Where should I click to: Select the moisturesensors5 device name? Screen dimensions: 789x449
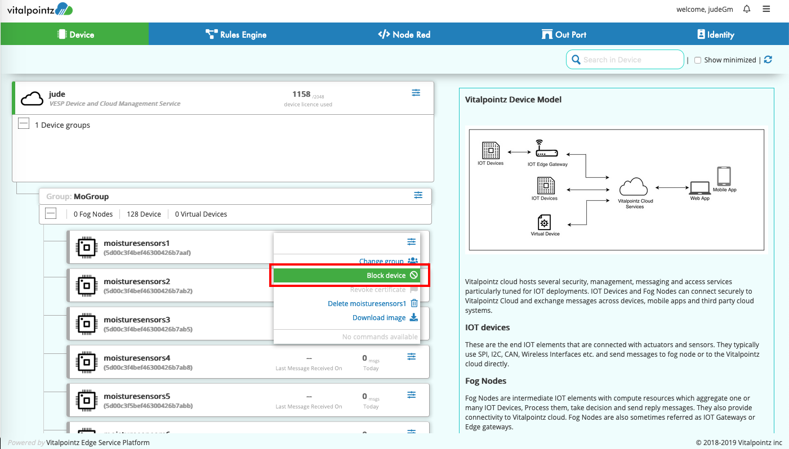[137, 396]
